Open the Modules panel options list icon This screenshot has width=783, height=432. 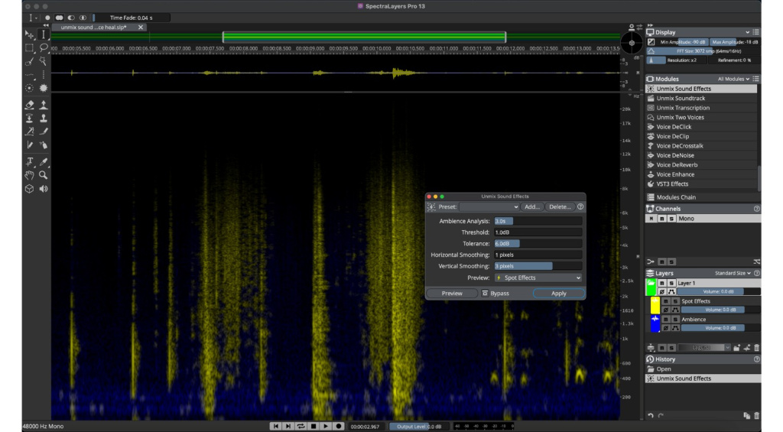coord(756,79)
